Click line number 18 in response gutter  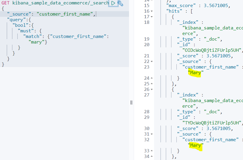point(147,22)
